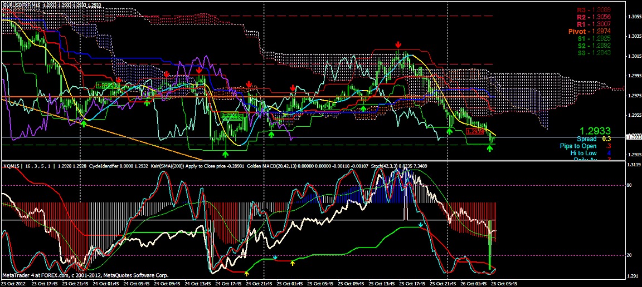Click the cyan down arrow near 24 Oct 21:45
Screen dimensions: 642x287
pyautogui.click(x=275, y=258)
